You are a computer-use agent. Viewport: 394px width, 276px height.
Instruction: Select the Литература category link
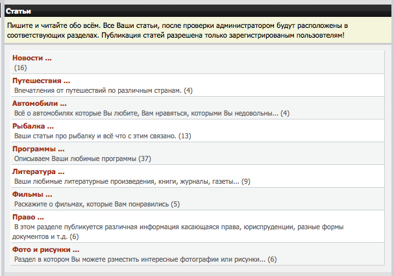click(38, 171)
